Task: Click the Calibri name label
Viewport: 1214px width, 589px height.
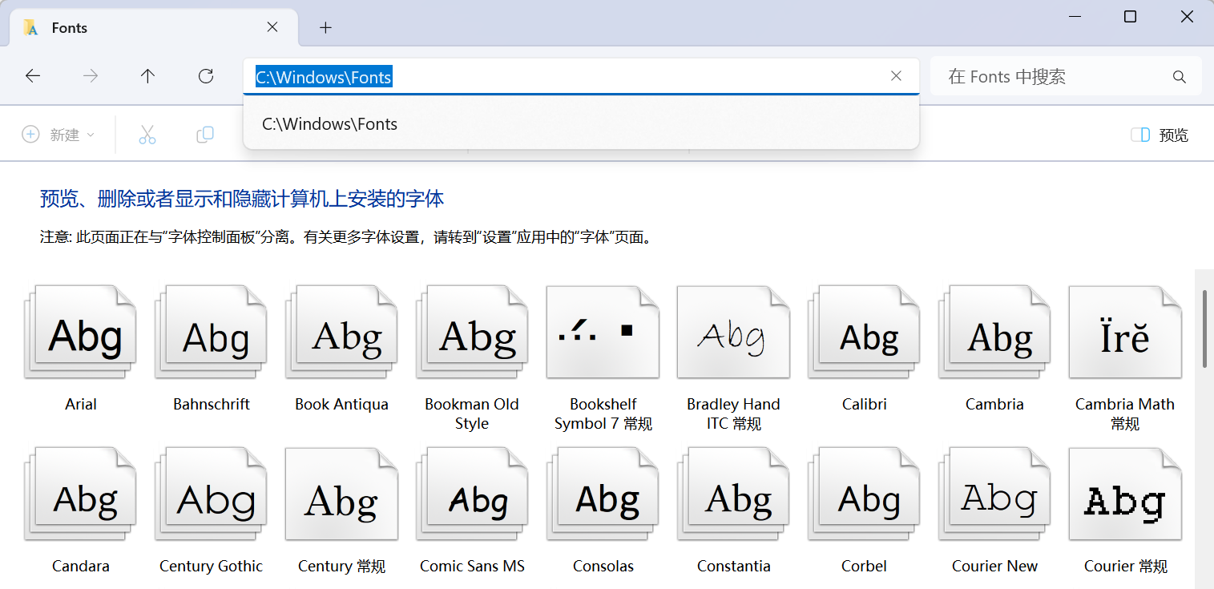Action: pos(865,404)
